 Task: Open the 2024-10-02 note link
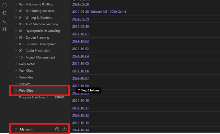80,41
